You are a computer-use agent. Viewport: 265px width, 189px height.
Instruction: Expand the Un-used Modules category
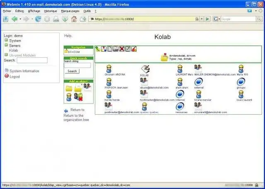pos(6,55)
